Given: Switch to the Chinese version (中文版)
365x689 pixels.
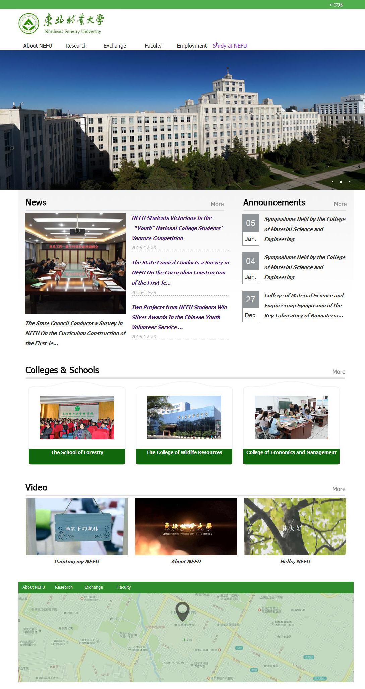Looking at the screenshot, I should (x=337, y=5).
